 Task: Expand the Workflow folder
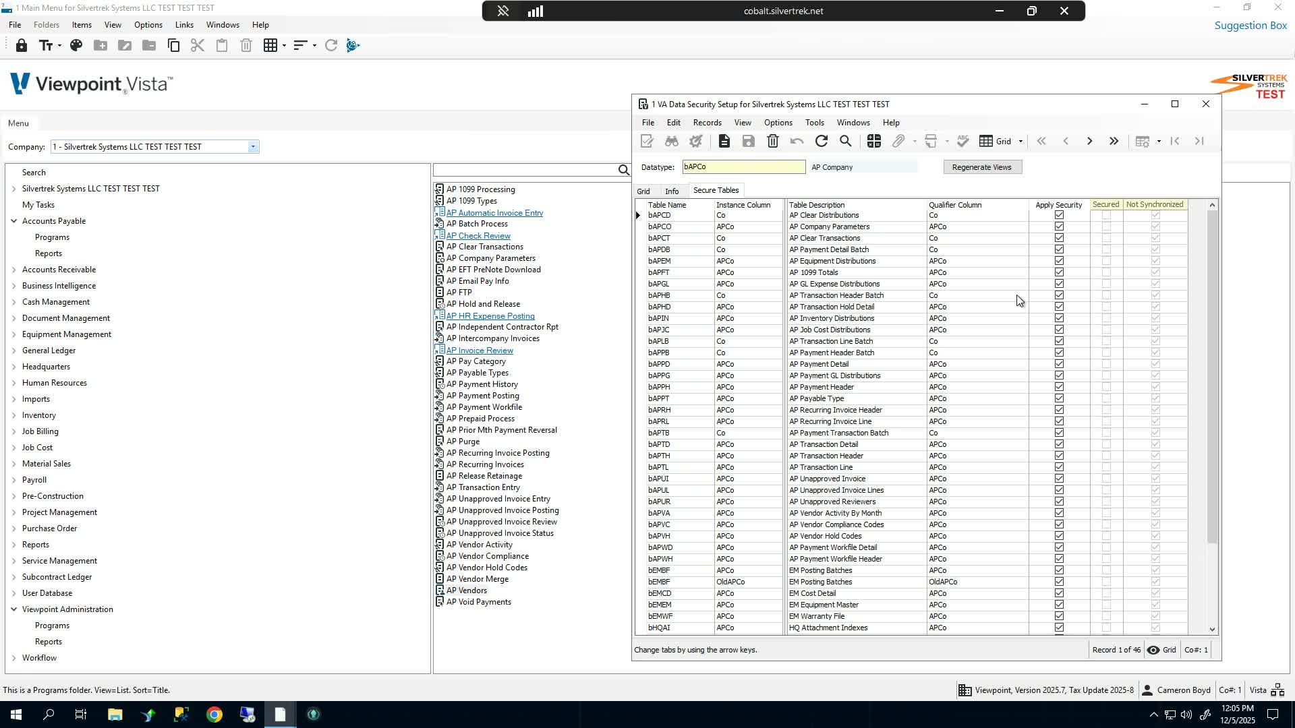click(14, 658)
